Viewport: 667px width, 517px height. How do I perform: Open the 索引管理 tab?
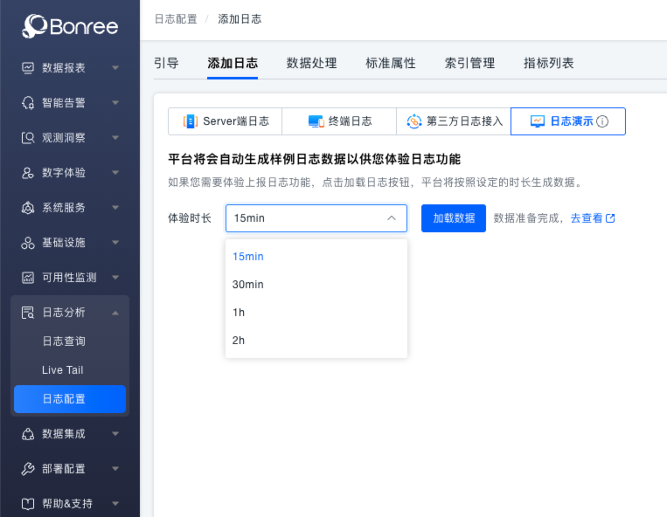pos(469,63)
